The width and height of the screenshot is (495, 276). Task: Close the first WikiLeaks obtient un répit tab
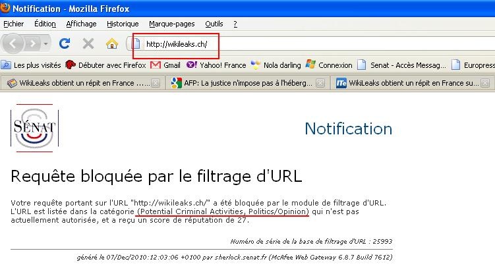coord(155,83)
